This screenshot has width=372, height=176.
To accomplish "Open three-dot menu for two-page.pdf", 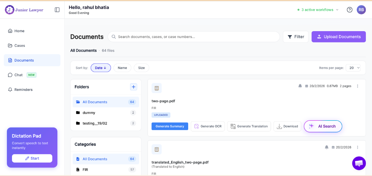I will (357, 86).
